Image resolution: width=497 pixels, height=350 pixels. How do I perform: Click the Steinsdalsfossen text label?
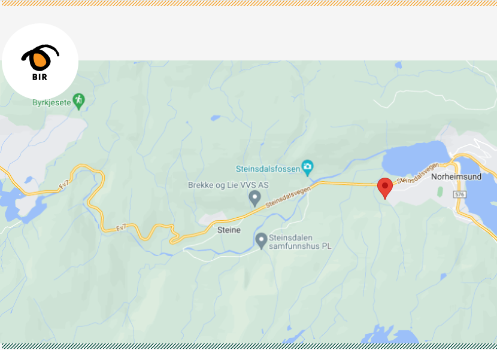pos(268,169)
